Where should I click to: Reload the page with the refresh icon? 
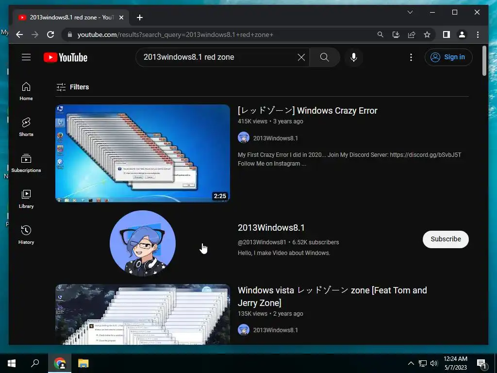(x=50, y=34)
